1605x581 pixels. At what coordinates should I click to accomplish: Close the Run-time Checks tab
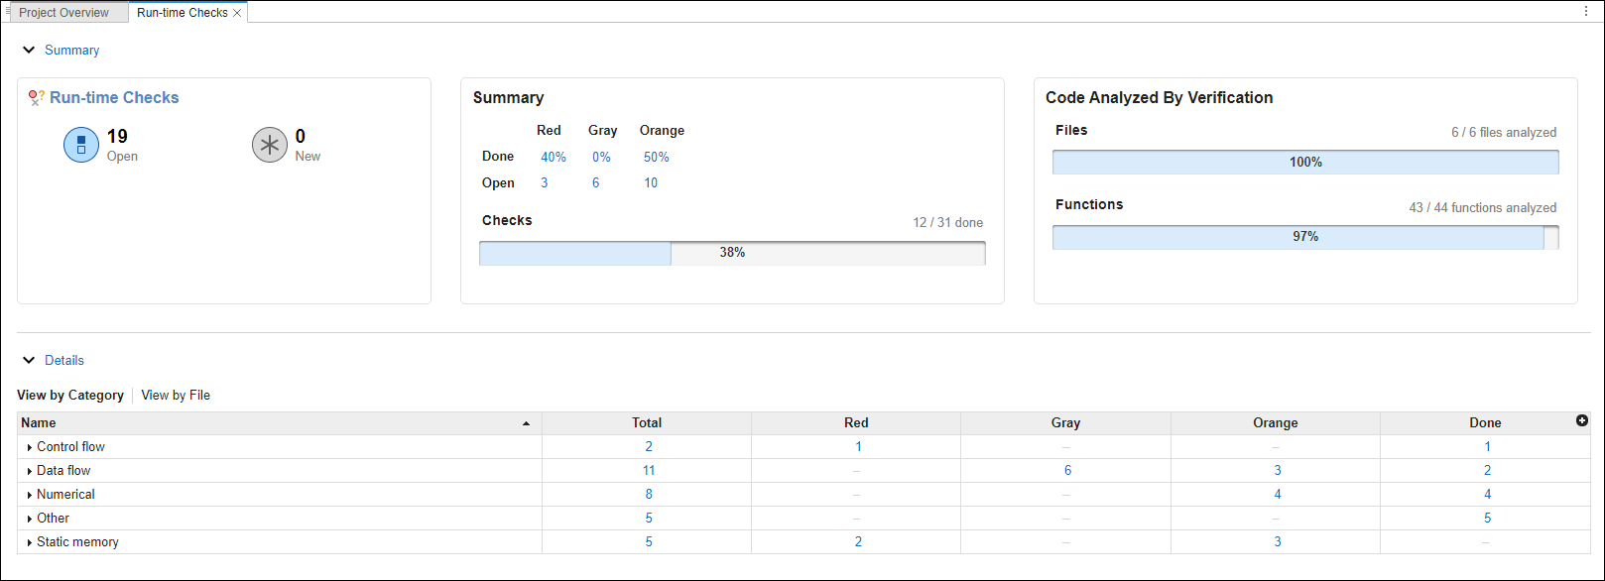(237, 13)
